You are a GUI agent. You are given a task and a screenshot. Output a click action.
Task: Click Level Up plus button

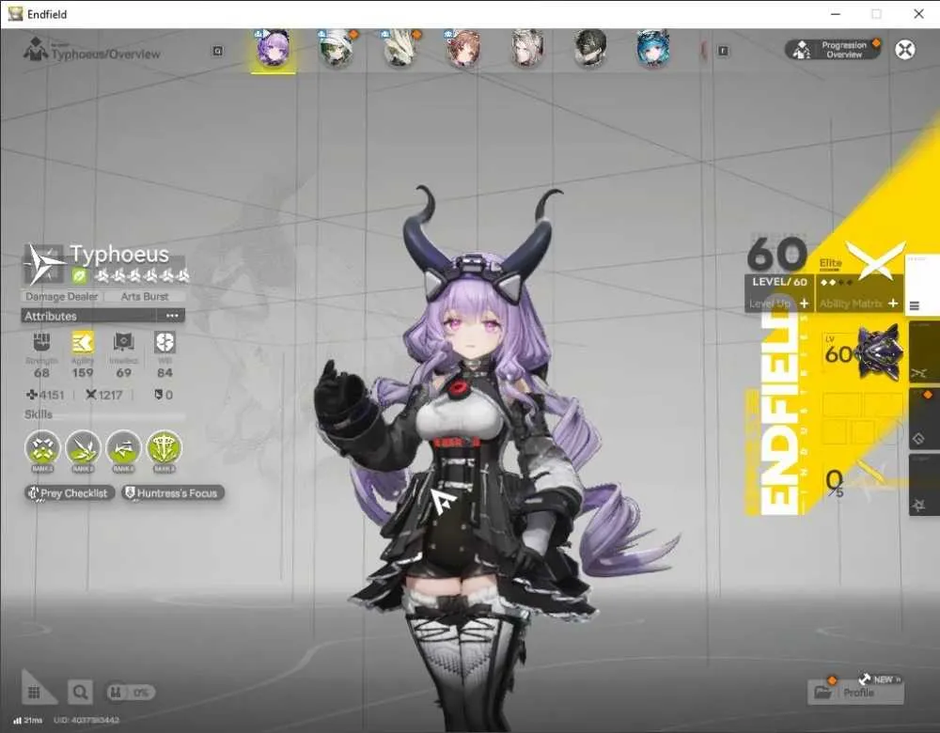coord(804,304)
